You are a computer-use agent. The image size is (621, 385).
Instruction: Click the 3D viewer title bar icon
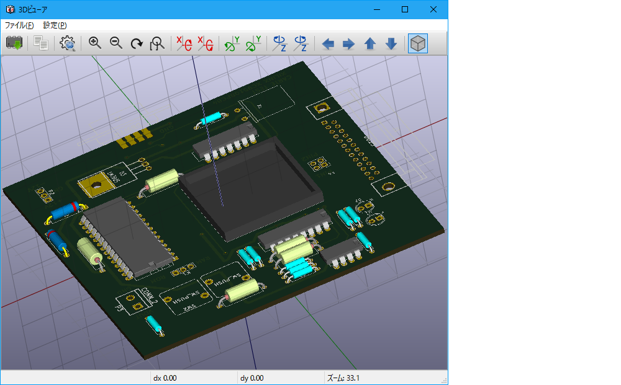10,9
